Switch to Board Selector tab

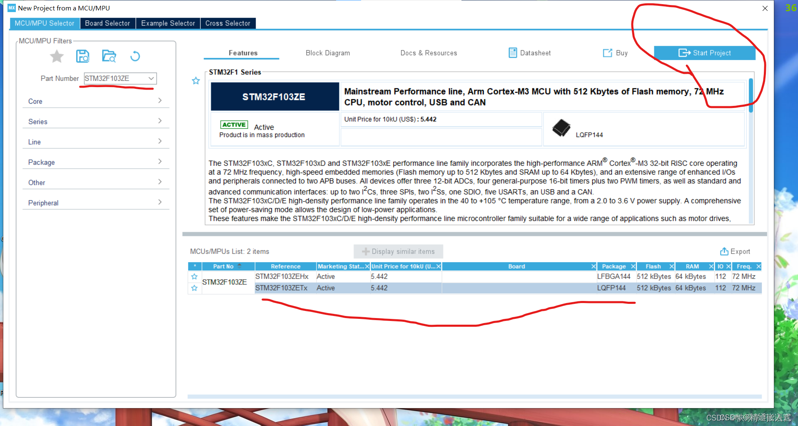(x=107, y=23)
